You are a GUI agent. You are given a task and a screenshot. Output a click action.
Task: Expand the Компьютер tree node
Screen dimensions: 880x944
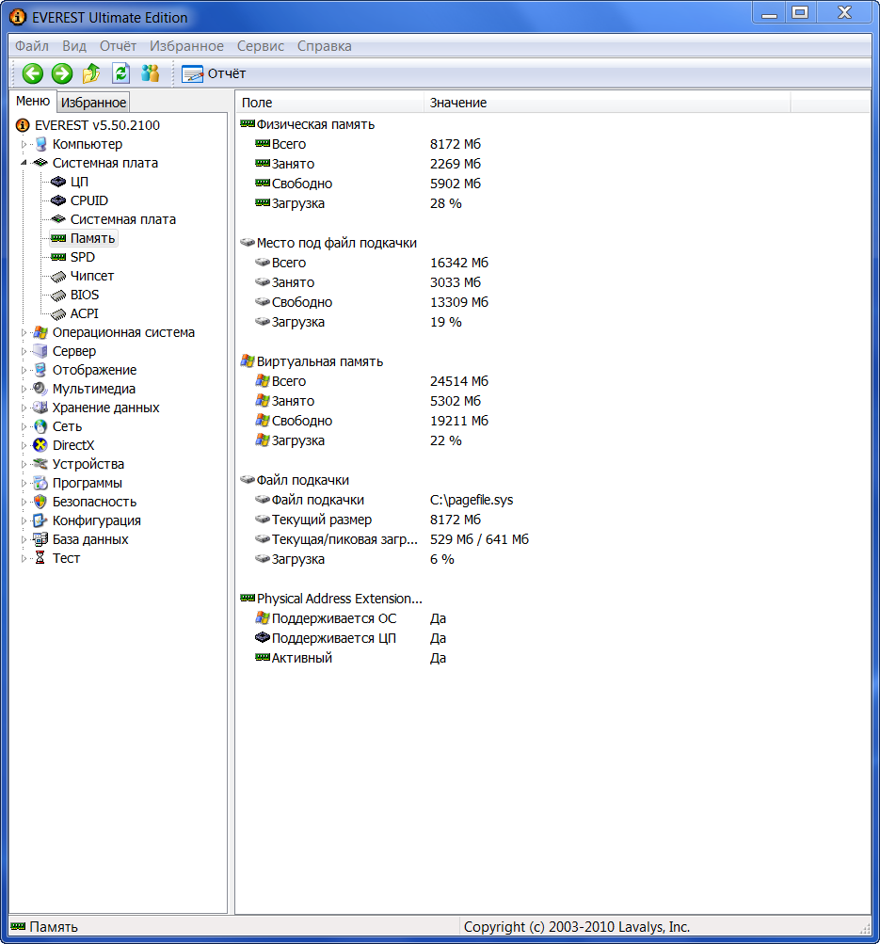coord(24,145)
